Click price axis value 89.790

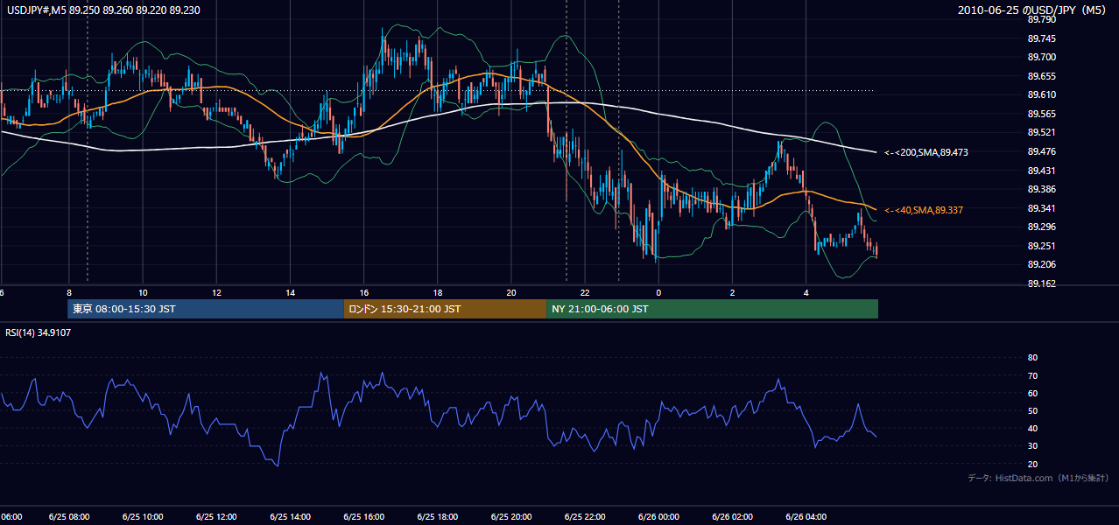coord(1041,19)
